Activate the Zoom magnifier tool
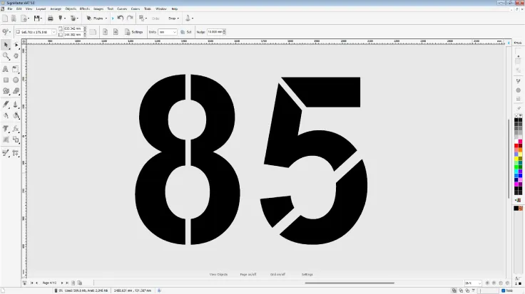 point(6,56)
